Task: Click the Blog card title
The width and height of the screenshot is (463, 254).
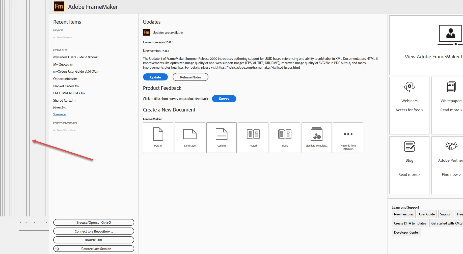Action: [x=409, y=160]
